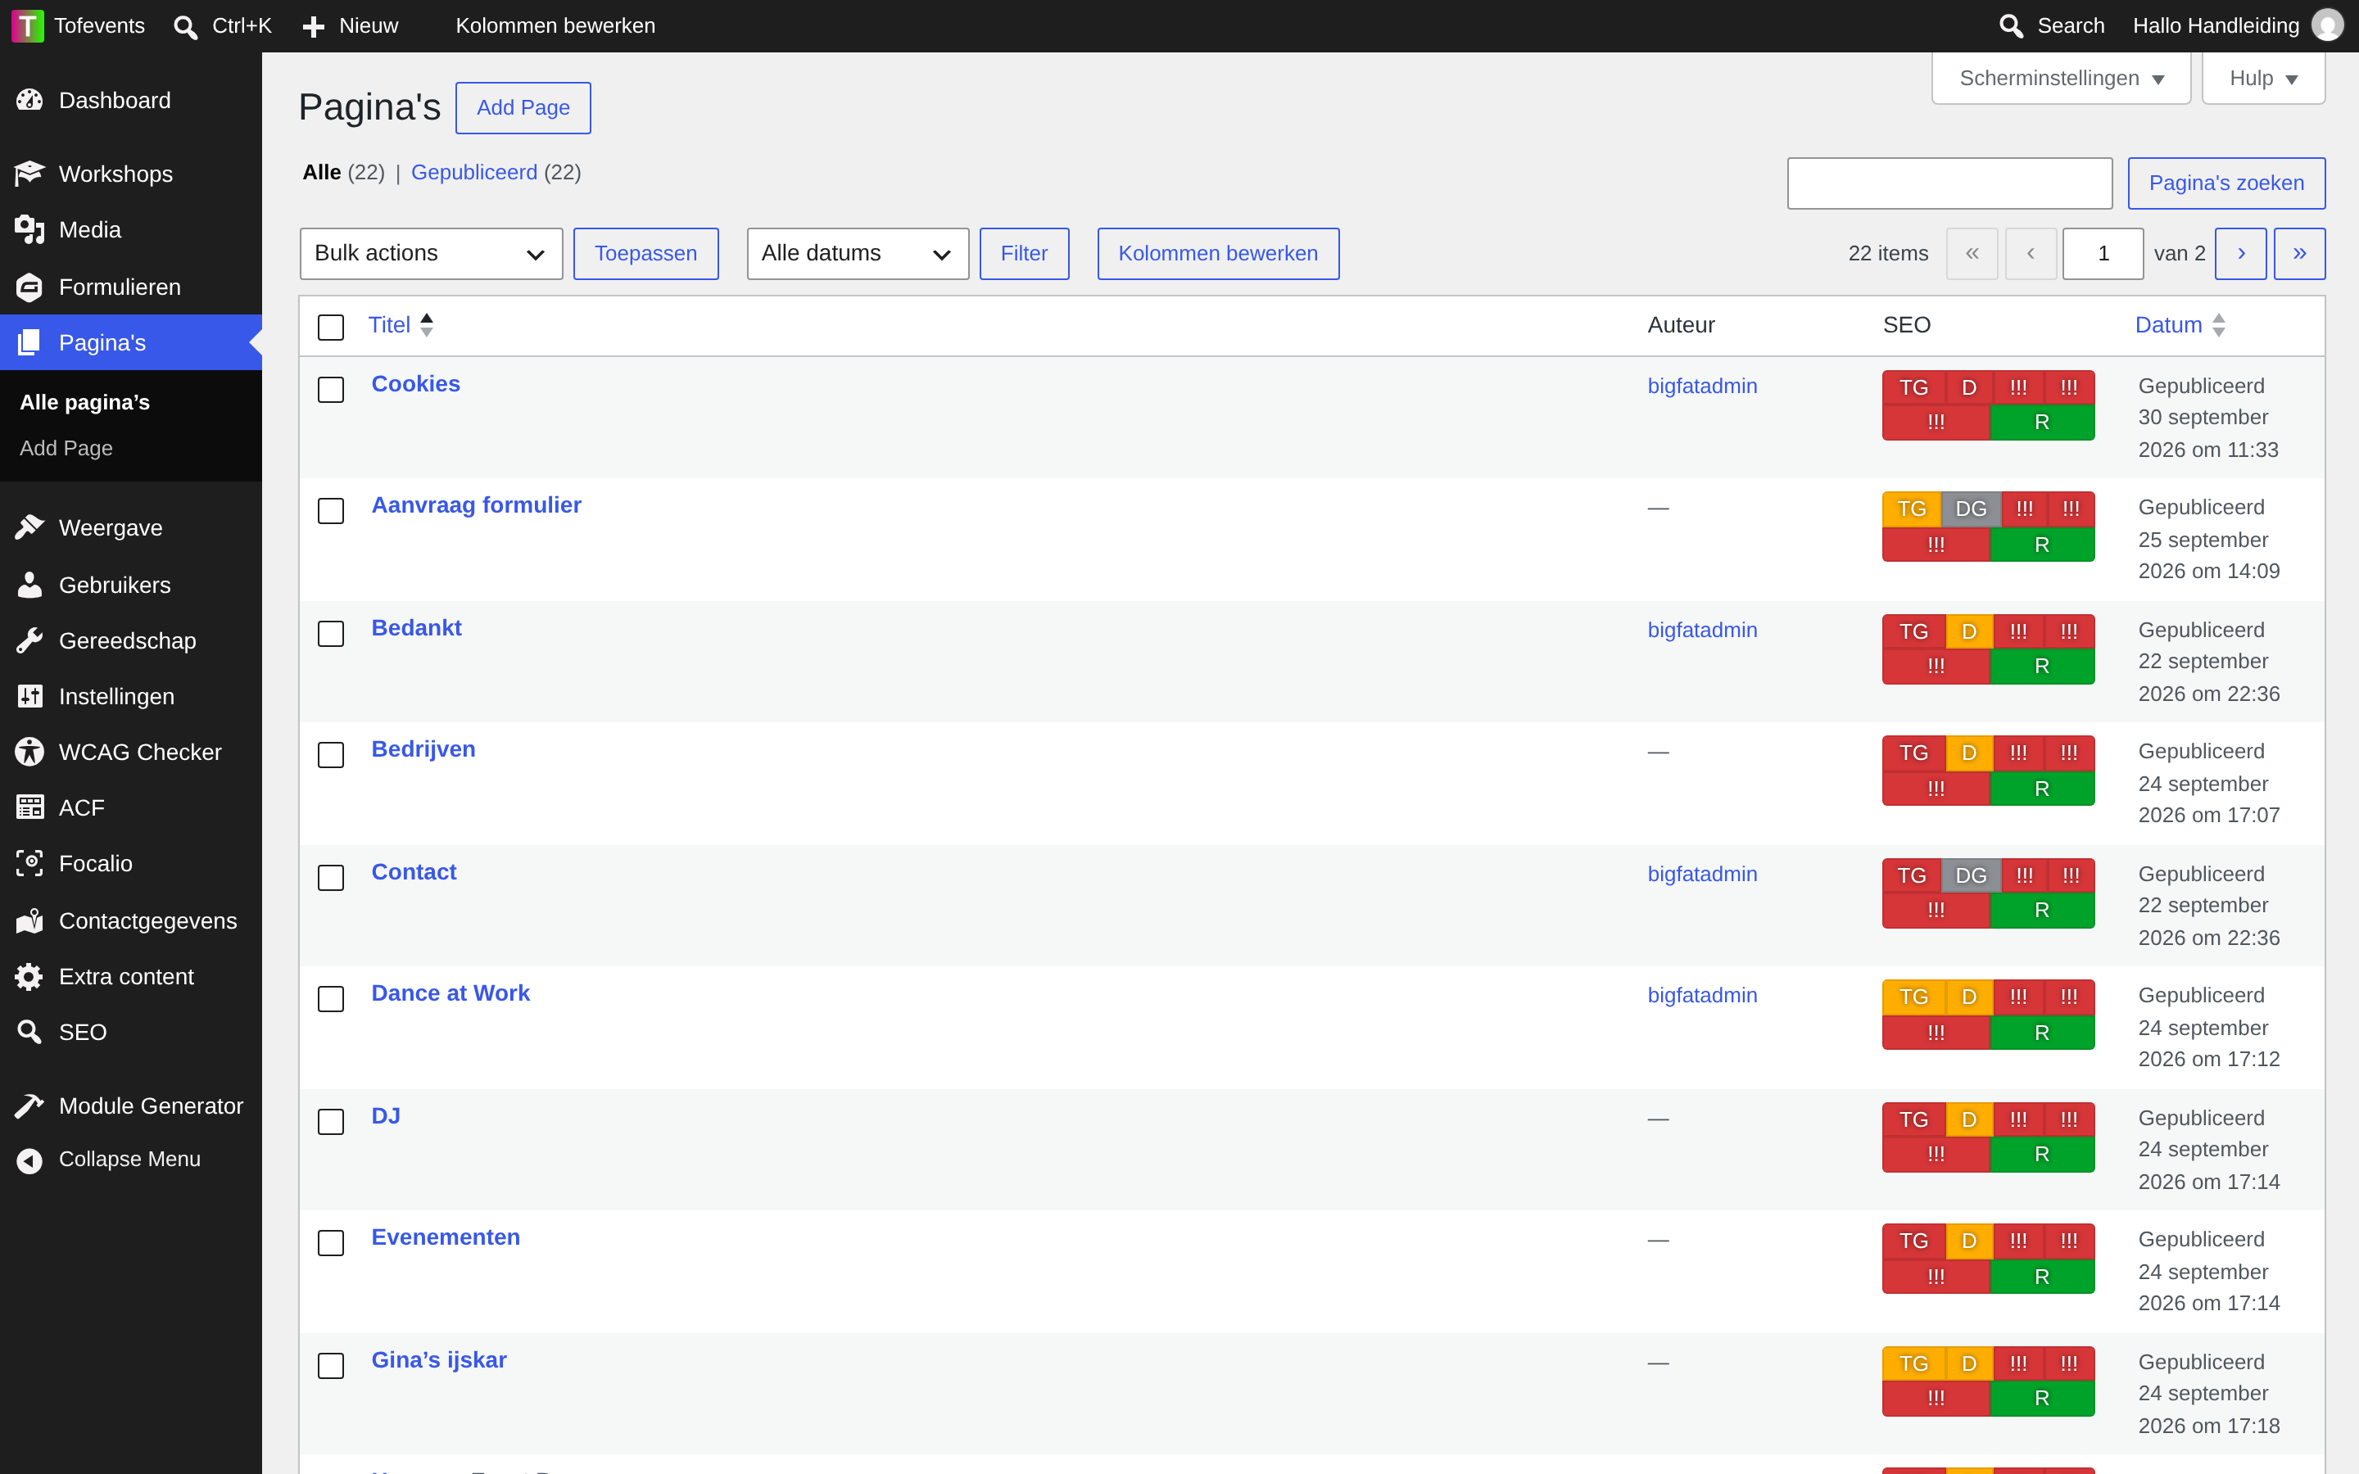Expand the Hulp tab
Screen dimensions: 2359x1474
(2263, 78)
